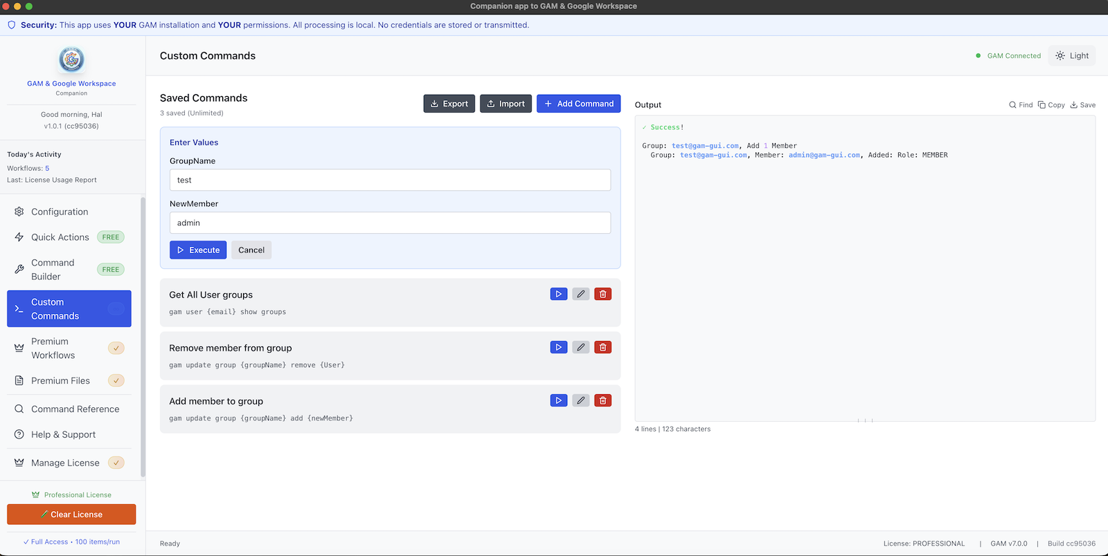This screenshot has height=556, width=1108.
Task: Open Help & Support
Action: [x=69, y=435]
